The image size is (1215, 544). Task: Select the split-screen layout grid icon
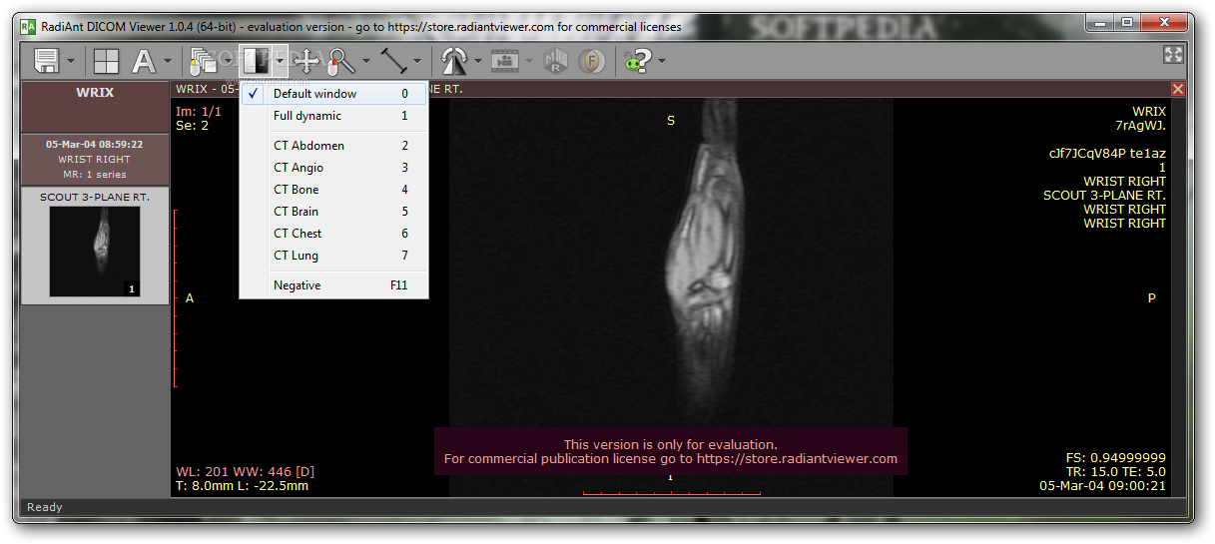tap(106, 61)
